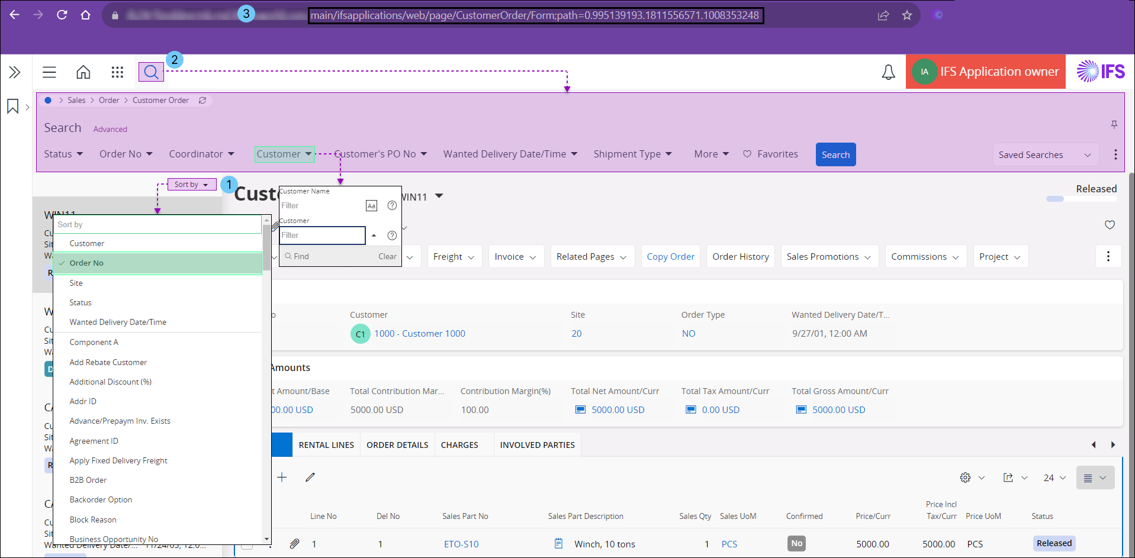The width and height of the screenshot is (1135, 558).
Task: Open the Commissions dropdown
Action: coord(925,257)
